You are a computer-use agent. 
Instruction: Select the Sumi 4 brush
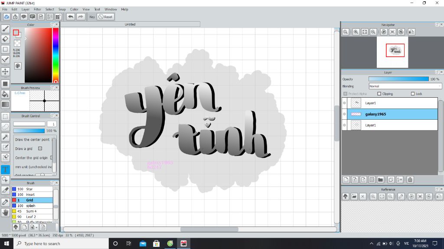click(x=32, y=211)
